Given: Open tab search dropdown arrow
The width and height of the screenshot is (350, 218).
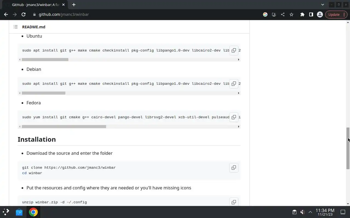Looking at the screenshot, I should point(323,5).
